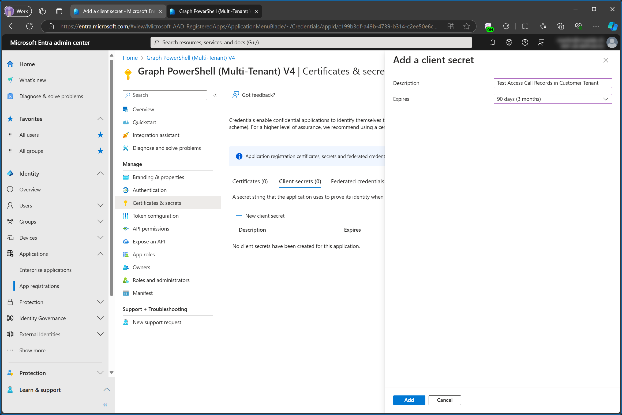Open Got feedback?
Image resolution: width=622 pixels, height=415 pixels.
[254, 95]
